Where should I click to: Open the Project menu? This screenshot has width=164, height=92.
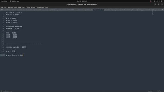coord(33,7)
